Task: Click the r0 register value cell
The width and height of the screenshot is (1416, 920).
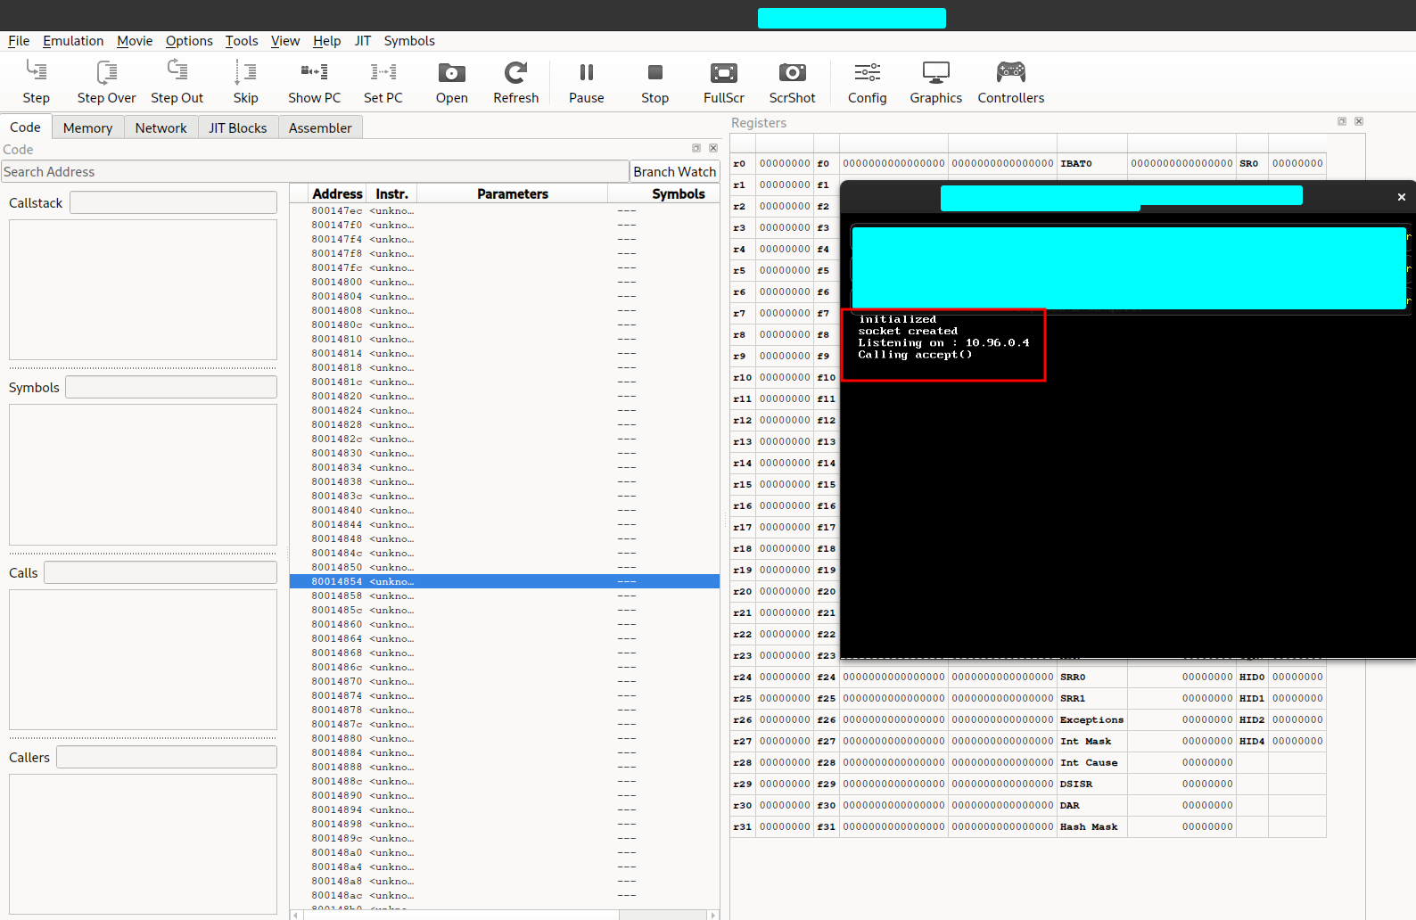Action: (x=785, y=163)
